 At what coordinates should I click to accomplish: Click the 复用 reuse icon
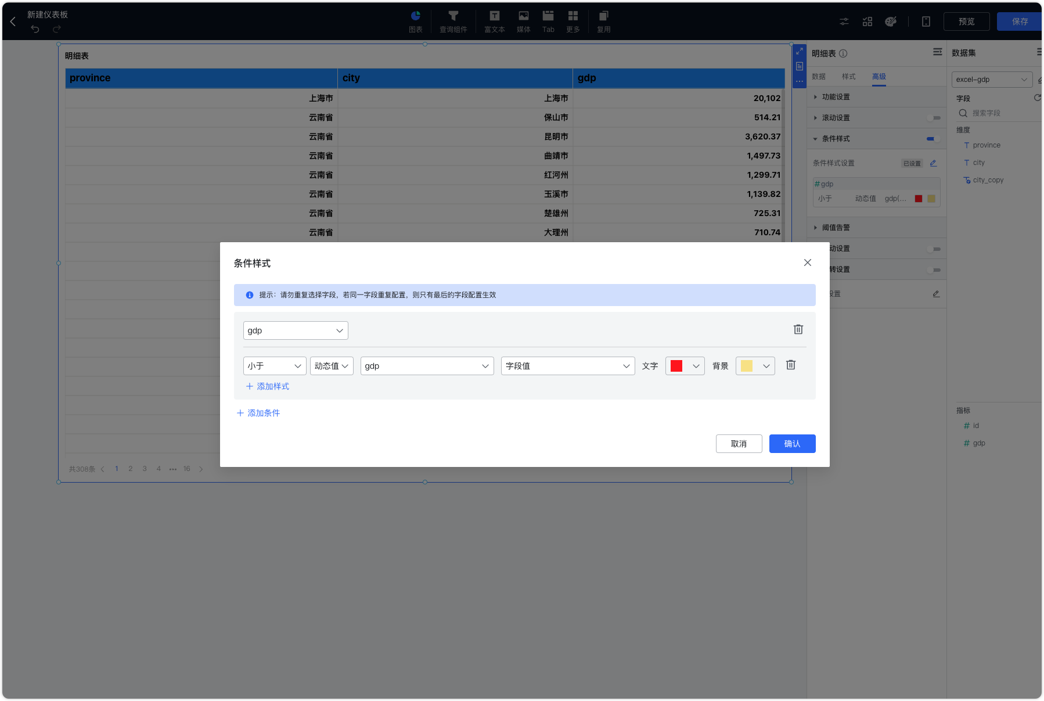[x=604, y=21]
